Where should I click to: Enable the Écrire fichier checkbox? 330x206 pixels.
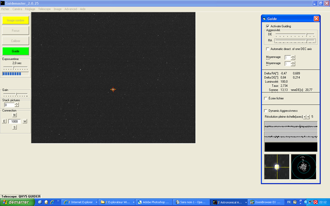pos(266,98)
